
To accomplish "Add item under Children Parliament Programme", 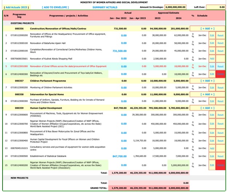I will tap(207, 81).
